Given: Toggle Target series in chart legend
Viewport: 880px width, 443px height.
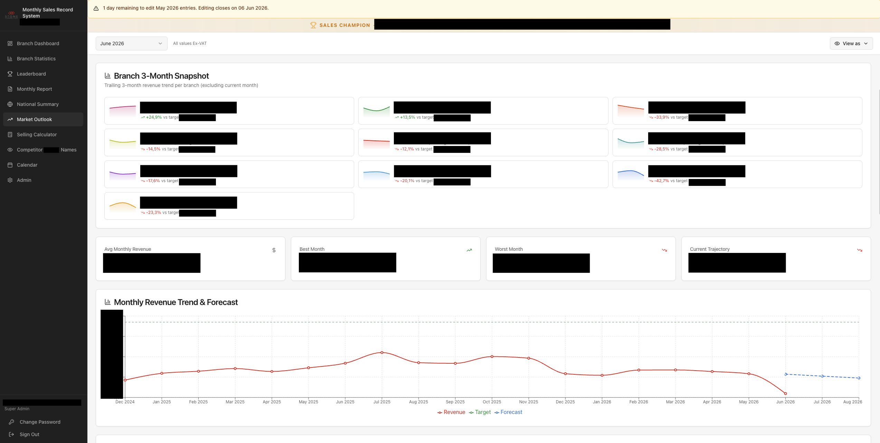Looking at the screenshot, I should tap(480, 412).
